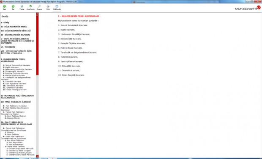Select B- Dönem İçi Nakit Girişleri item

pos(19,151)
